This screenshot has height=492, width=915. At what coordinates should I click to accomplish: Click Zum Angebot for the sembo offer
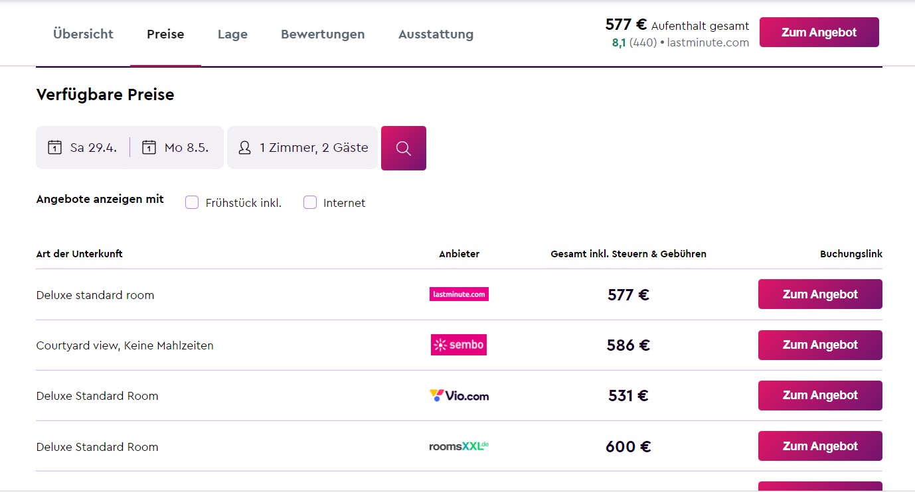[820, 345]
